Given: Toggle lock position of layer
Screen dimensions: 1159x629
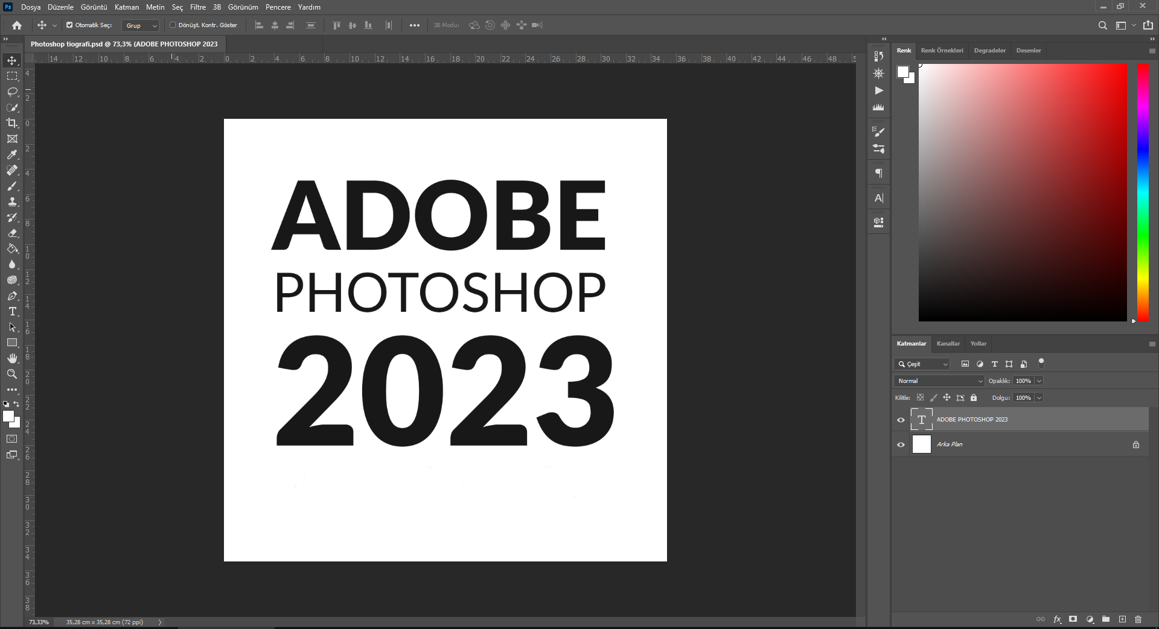Looking at the screenshot, I should point(947,397).
